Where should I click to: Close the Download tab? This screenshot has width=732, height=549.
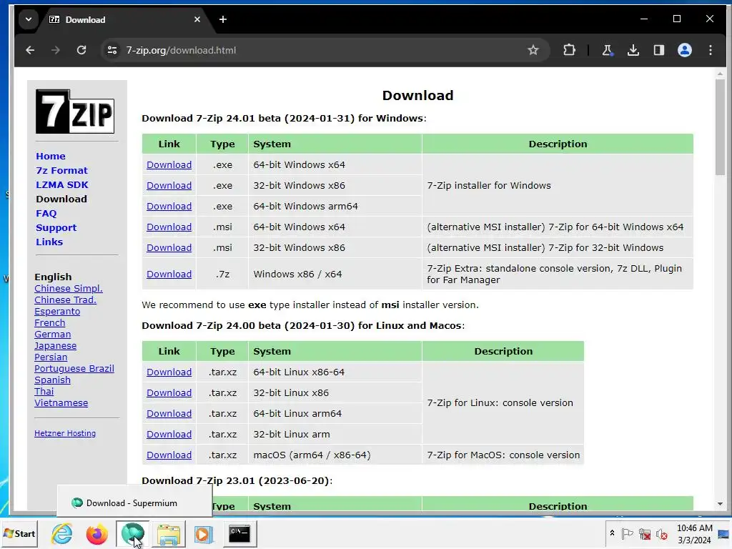coord(197,19)
